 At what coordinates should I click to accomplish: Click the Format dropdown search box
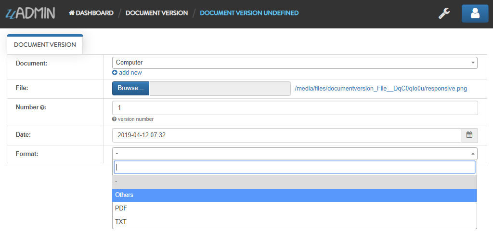click(295, 167)
